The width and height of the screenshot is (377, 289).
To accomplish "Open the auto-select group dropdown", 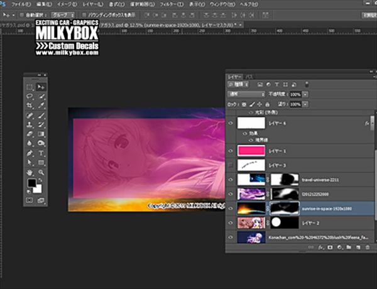I will (x=62, y=15).
